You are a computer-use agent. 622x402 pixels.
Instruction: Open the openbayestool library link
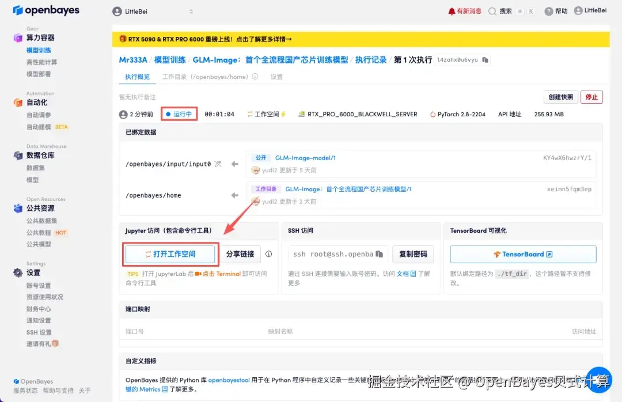pos(229,380)
